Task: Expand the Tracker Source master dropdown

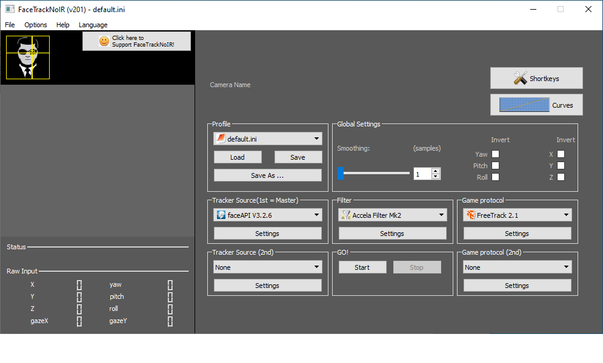Action: [x=268, y=215]
